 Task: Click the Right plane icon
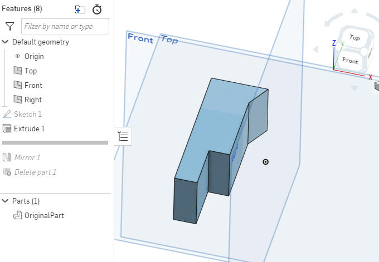coord(17,100)
